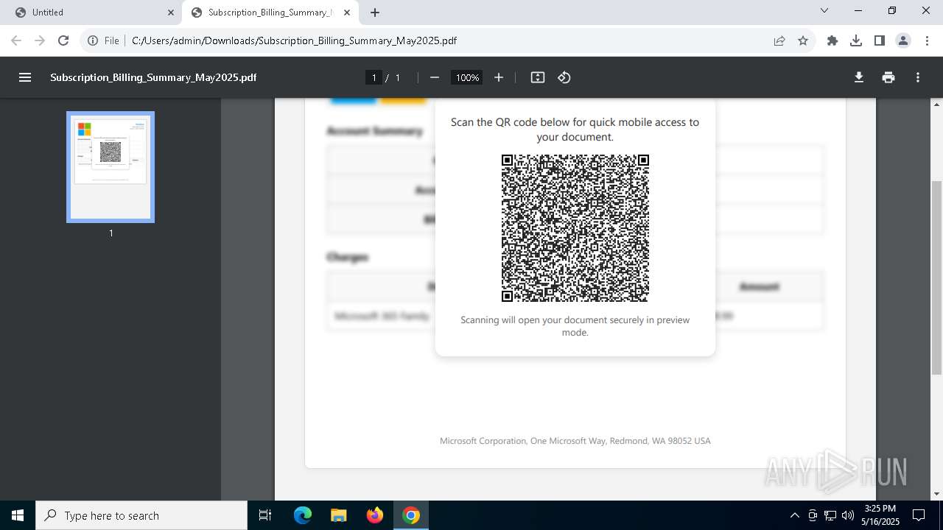The image size is (943, 530).
Task: Close the Subscription_Billing_Summary tab
Action: [x=347, y=13]
